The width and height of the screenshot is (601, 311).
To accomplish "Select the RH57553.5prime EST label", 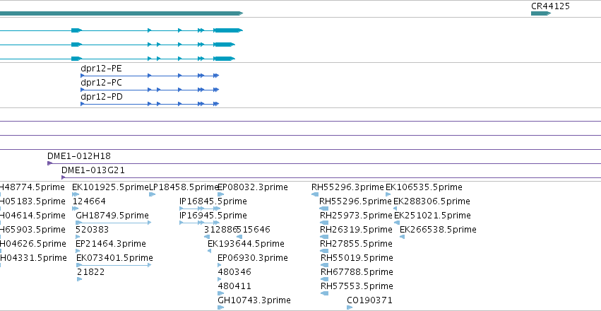I will pos(357,286).
